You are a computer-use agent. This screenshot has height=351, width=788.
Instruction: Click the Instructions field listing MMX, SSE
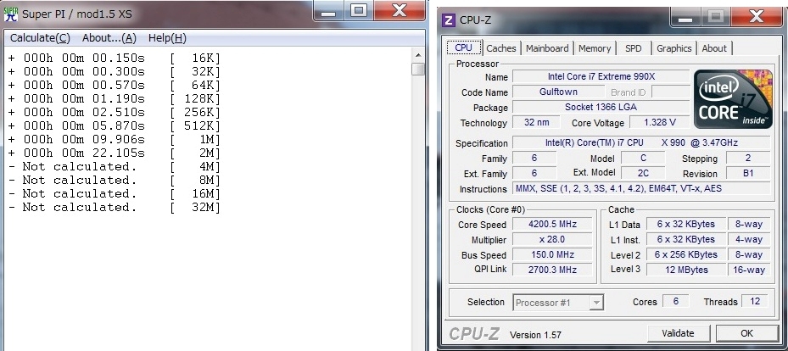(641, 189)
